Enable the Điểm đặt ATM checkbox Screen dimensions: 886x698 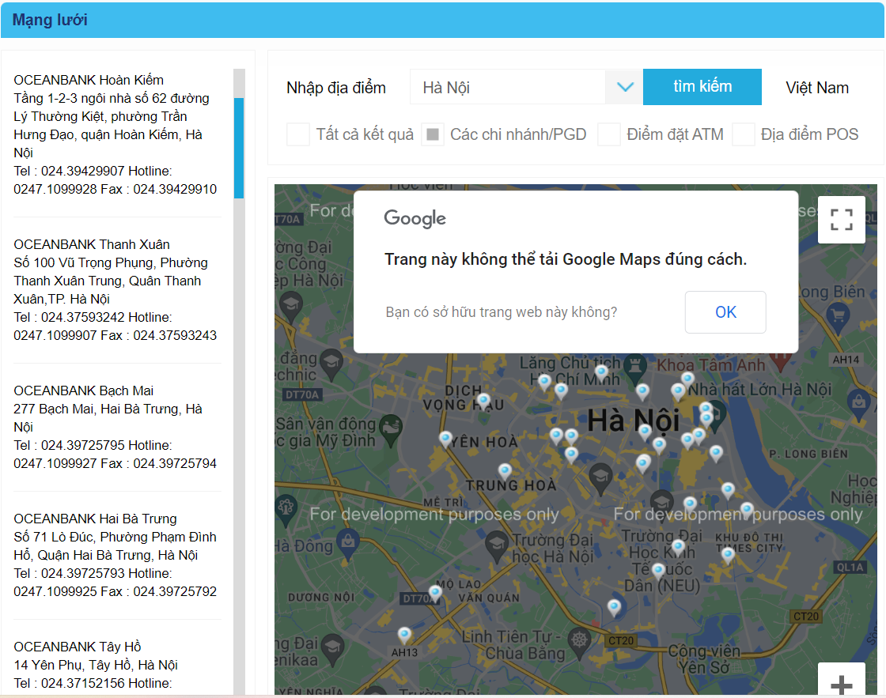coord(608,134)
